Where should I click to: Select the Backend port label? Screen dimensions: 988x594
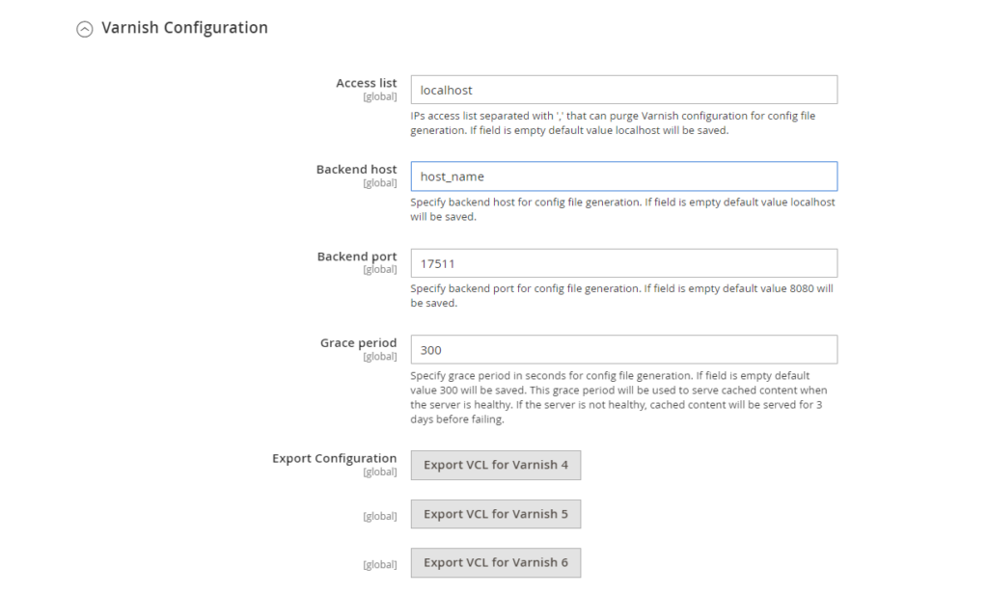(x=356, y=256)
